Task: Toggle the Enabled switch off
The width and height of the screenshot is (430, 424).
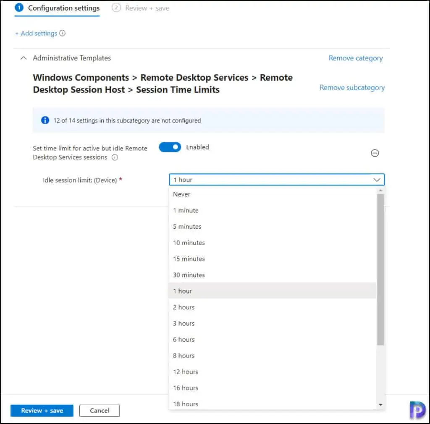Action: (170, 147)
